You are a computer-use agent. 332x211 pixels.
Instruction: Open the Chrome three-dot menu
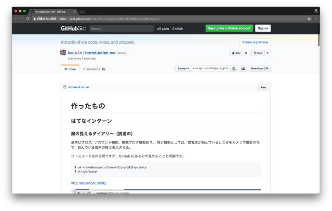pyautogui.click(x=316, y=18)
